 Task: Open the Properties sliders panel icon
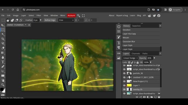pyautogui.click(x=119, y=31)
